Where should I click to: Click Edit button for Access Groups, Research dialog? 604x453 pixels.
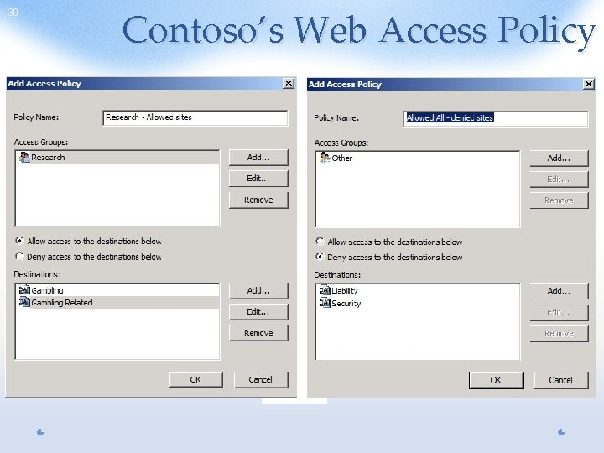click(x=258, y=179)
